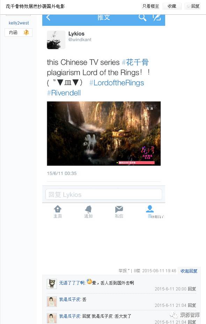Screen dimensions: 206x324
Task: Click the user level badge next to 内涵
Action: pyautogui.click(x=26, y=33)
